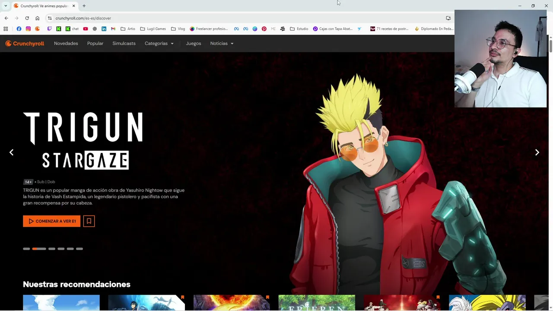Open the Gmail bookmark
The height and width of the screenshot is (311, 553).
coord(113,29)
